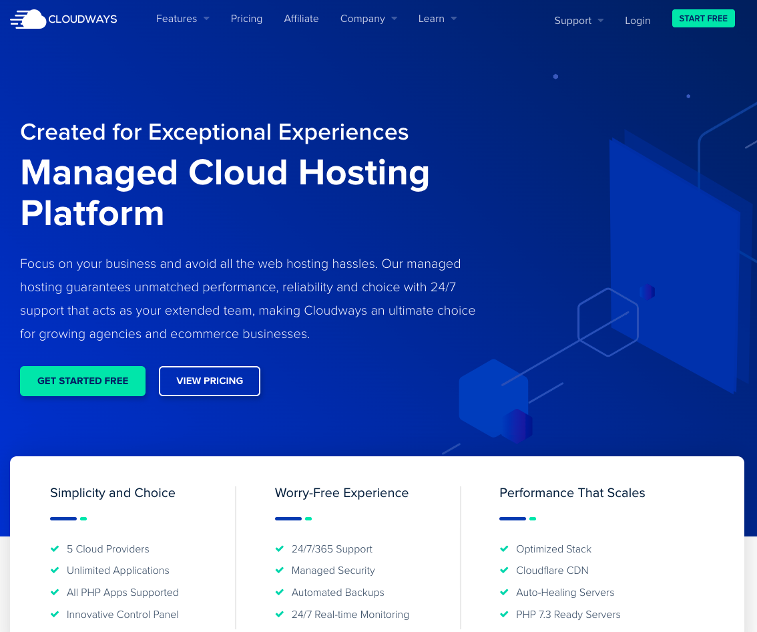Click the 'Innovative Control Panel' text
Image resolution: width=757 pixels, height=632 pixels.
coord(123,615)
